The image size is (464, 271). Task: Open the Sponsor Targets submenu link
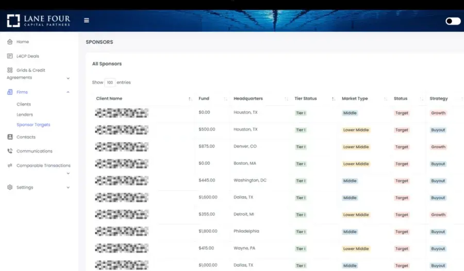[x=34, y=125]
